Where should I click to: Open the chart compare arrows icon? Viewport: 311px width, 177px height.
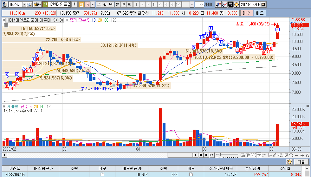pos(218,4)
